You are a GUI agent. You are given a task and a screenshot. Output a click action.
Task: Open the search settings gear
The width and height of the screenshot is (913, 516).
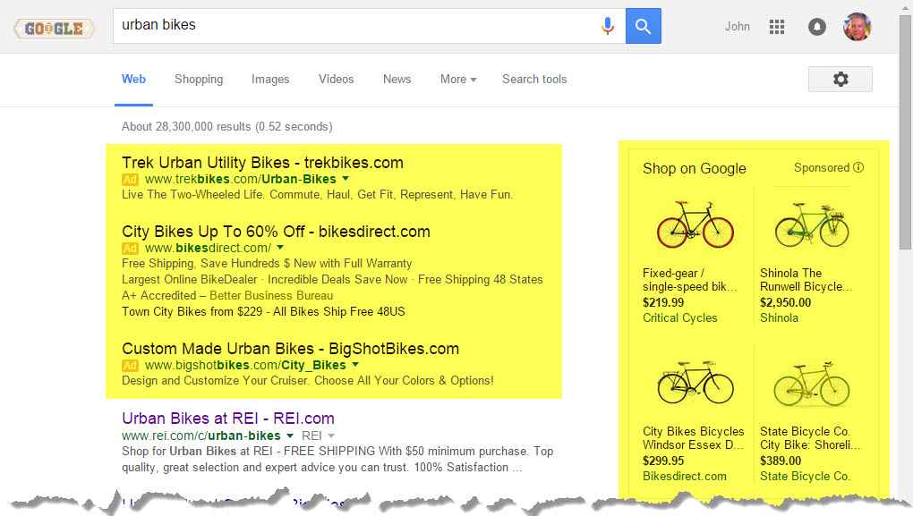pos(840,79)
